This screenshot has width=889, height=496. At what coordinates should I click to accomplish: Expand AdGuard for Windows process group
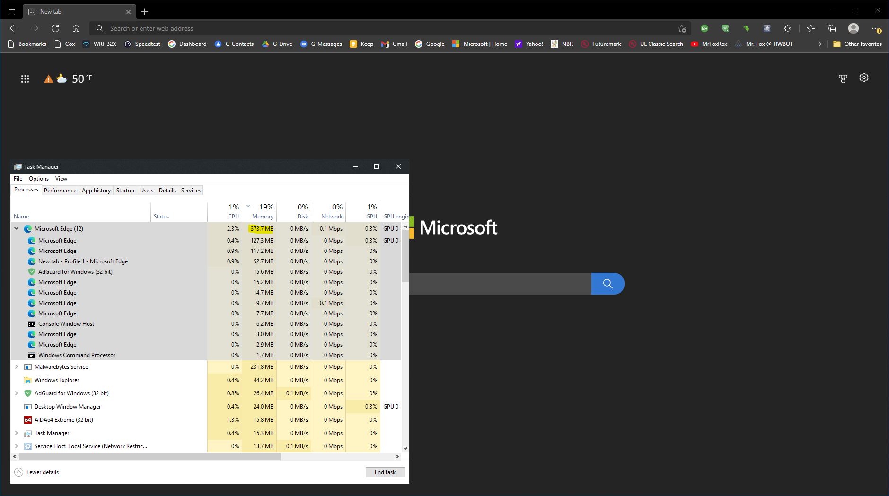pos(16,393)
